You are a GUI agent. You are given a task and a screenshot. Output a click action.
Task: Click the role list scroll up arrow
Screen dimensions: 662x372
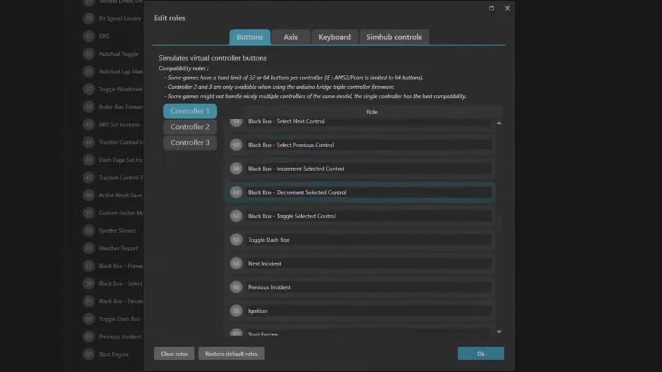pyautogui.click(x=499, y=123)
